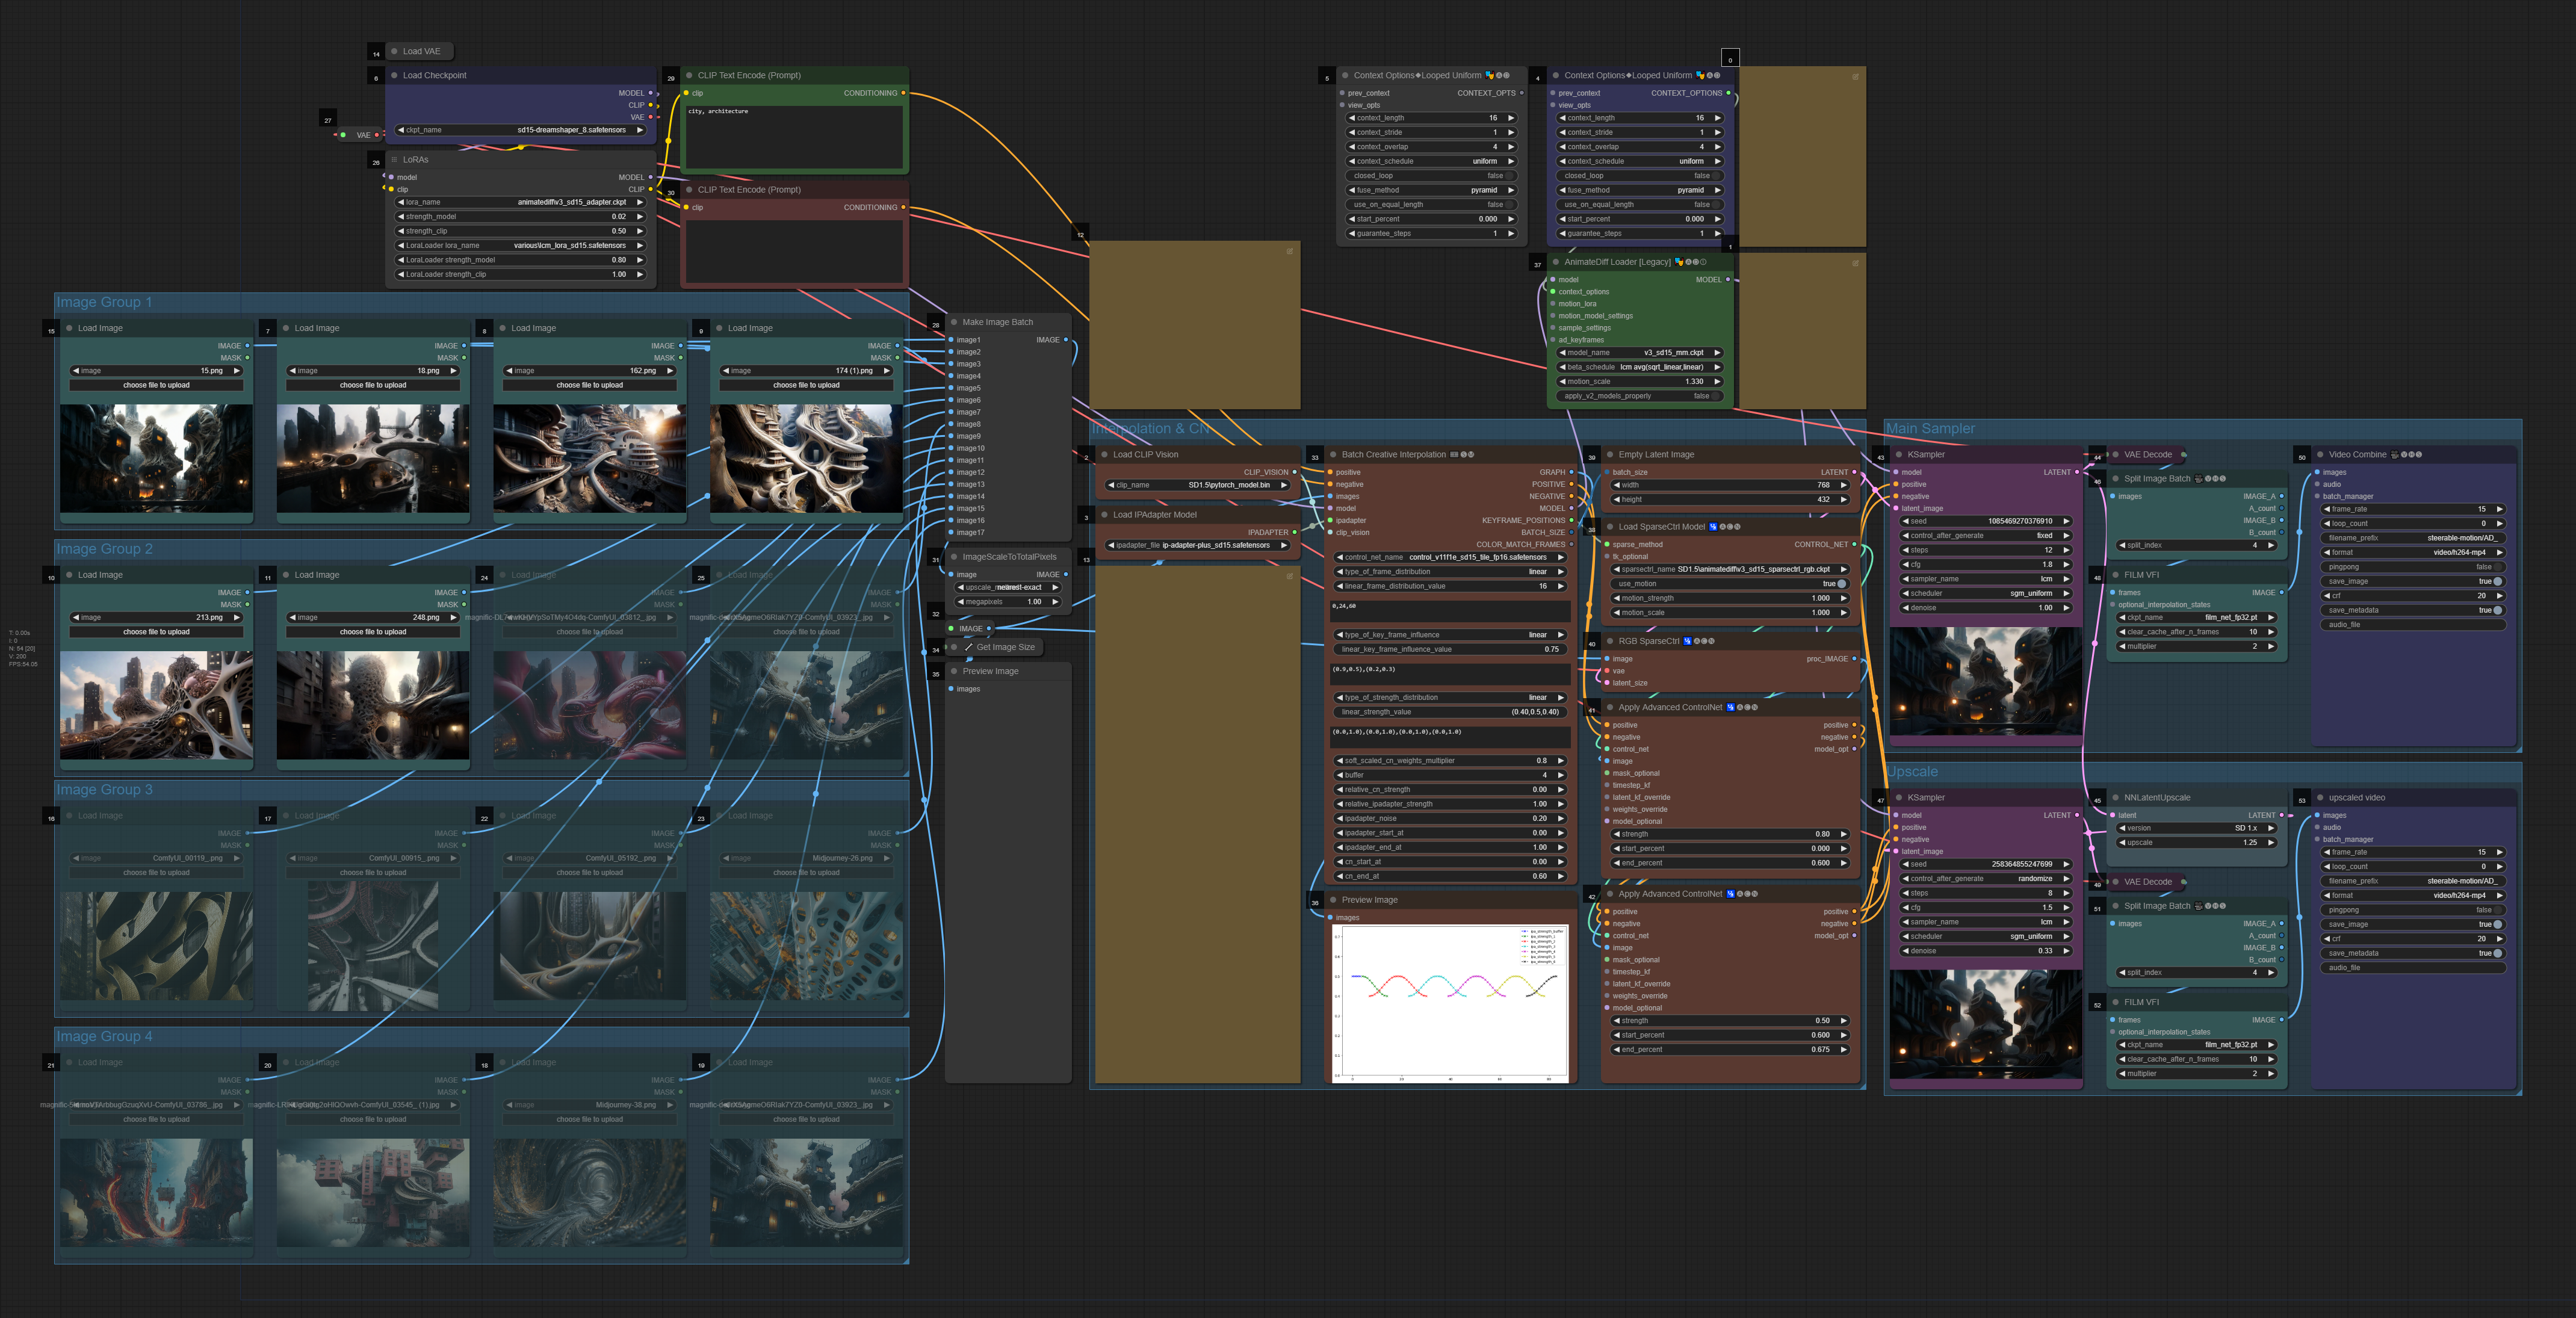Collapse the Make Image Batch node via its dot
This screenshot has width=2576, height=1318.
point(954,322)
